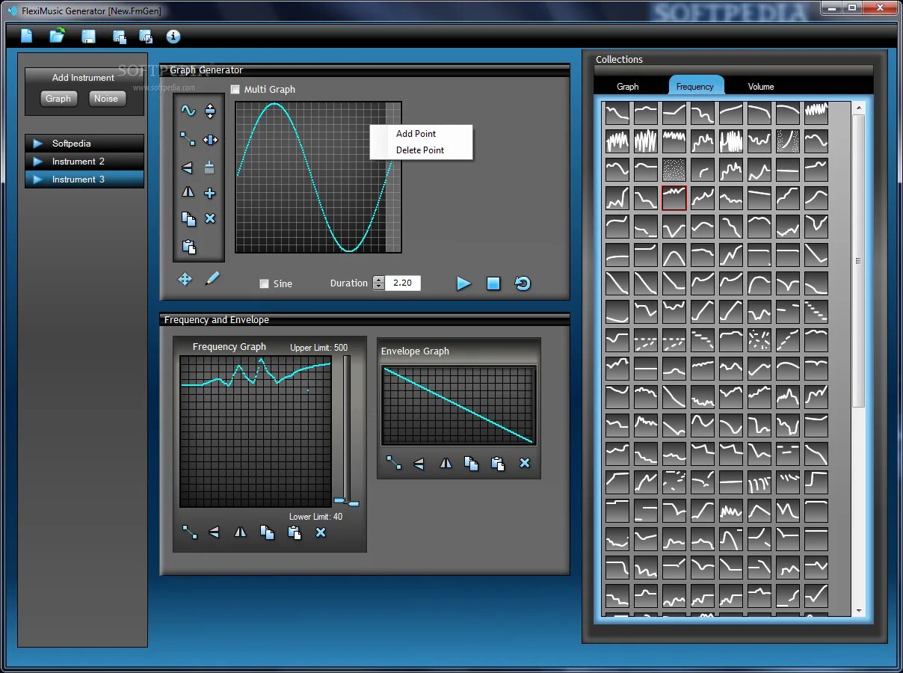Click the Collections vertical scrollbar thumb

coord(858,261)
